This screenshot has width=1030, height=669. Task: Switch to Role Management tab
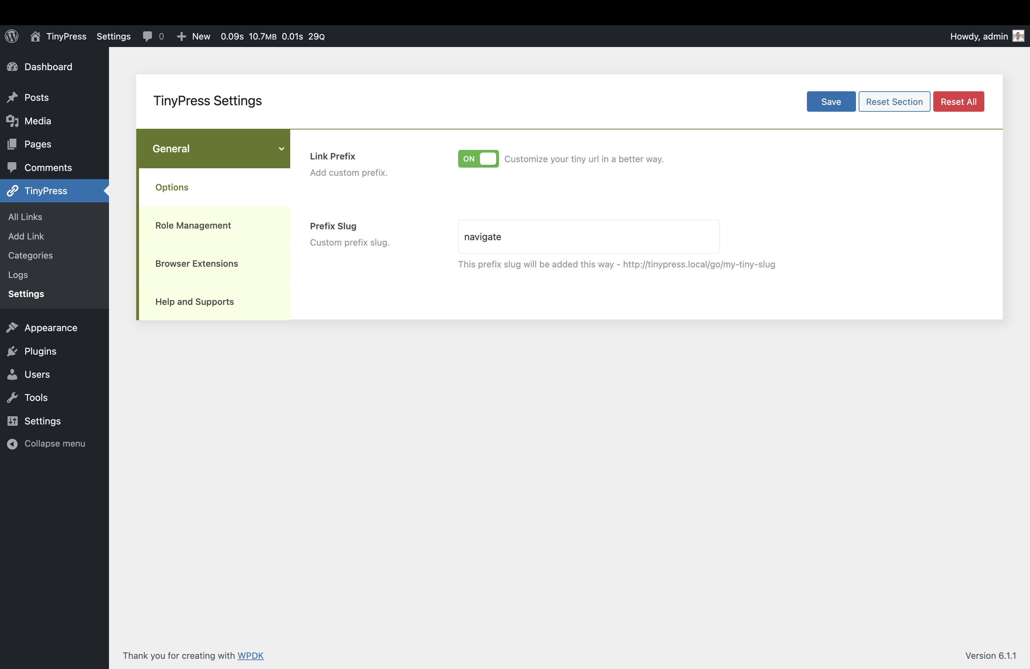coord(193,225)
